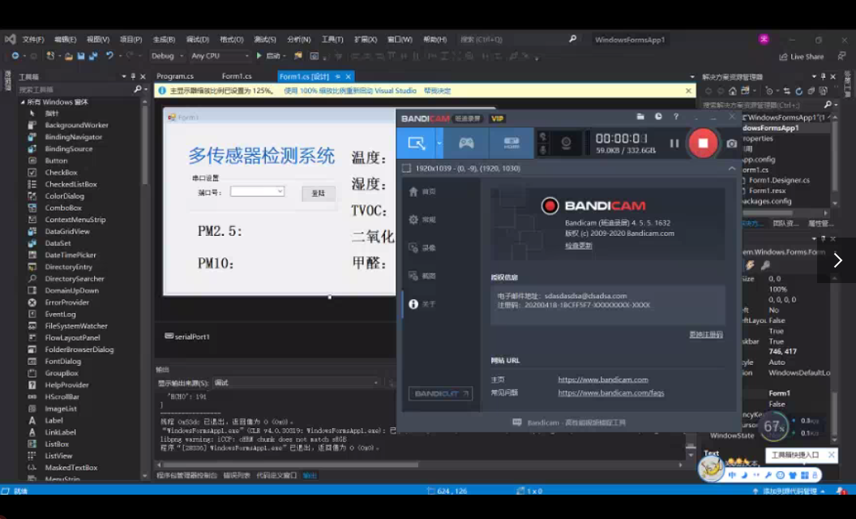
Task: Switch Bandicam to game recording mode
Action: 465,144
